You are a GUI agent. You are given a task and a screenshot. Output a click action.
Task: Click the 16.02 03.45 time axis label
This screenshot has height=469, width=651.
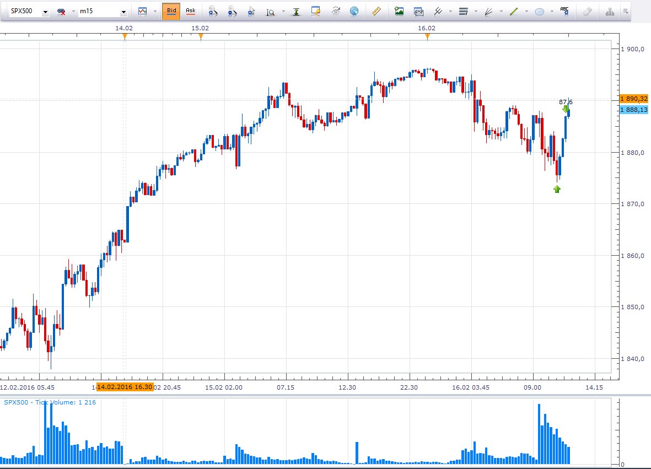coord(470,387)
